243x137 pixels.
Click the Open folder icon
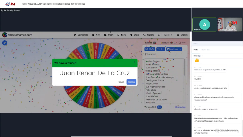coord(109,35)
